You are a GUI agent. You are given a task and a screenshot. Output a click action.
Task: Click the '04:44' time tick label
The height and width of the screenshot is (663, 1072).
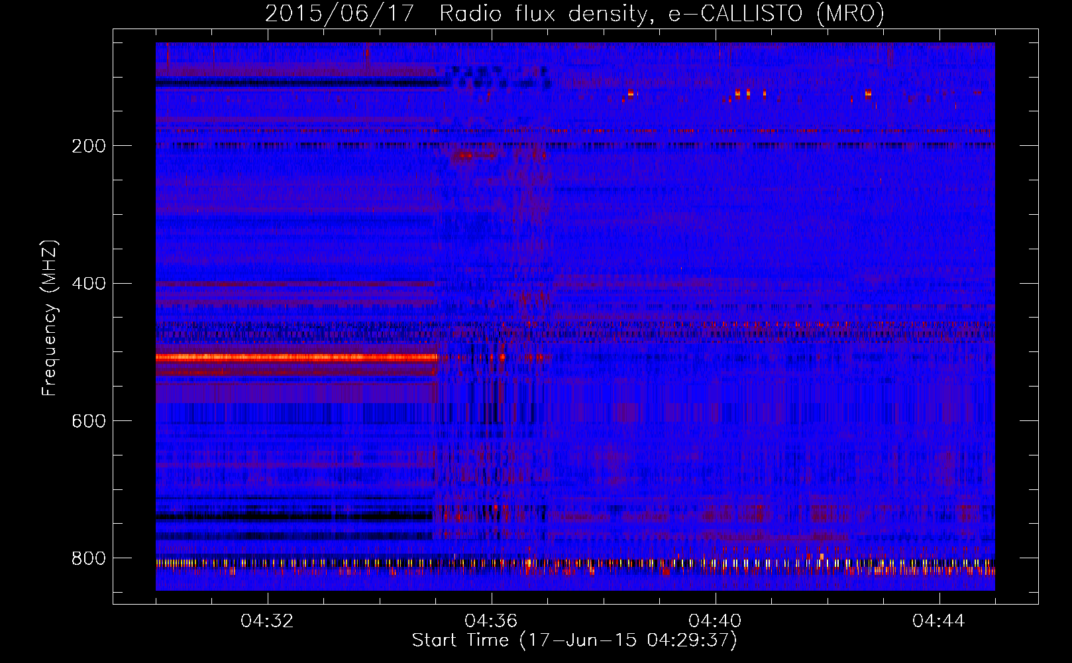[x=939, y=621]
